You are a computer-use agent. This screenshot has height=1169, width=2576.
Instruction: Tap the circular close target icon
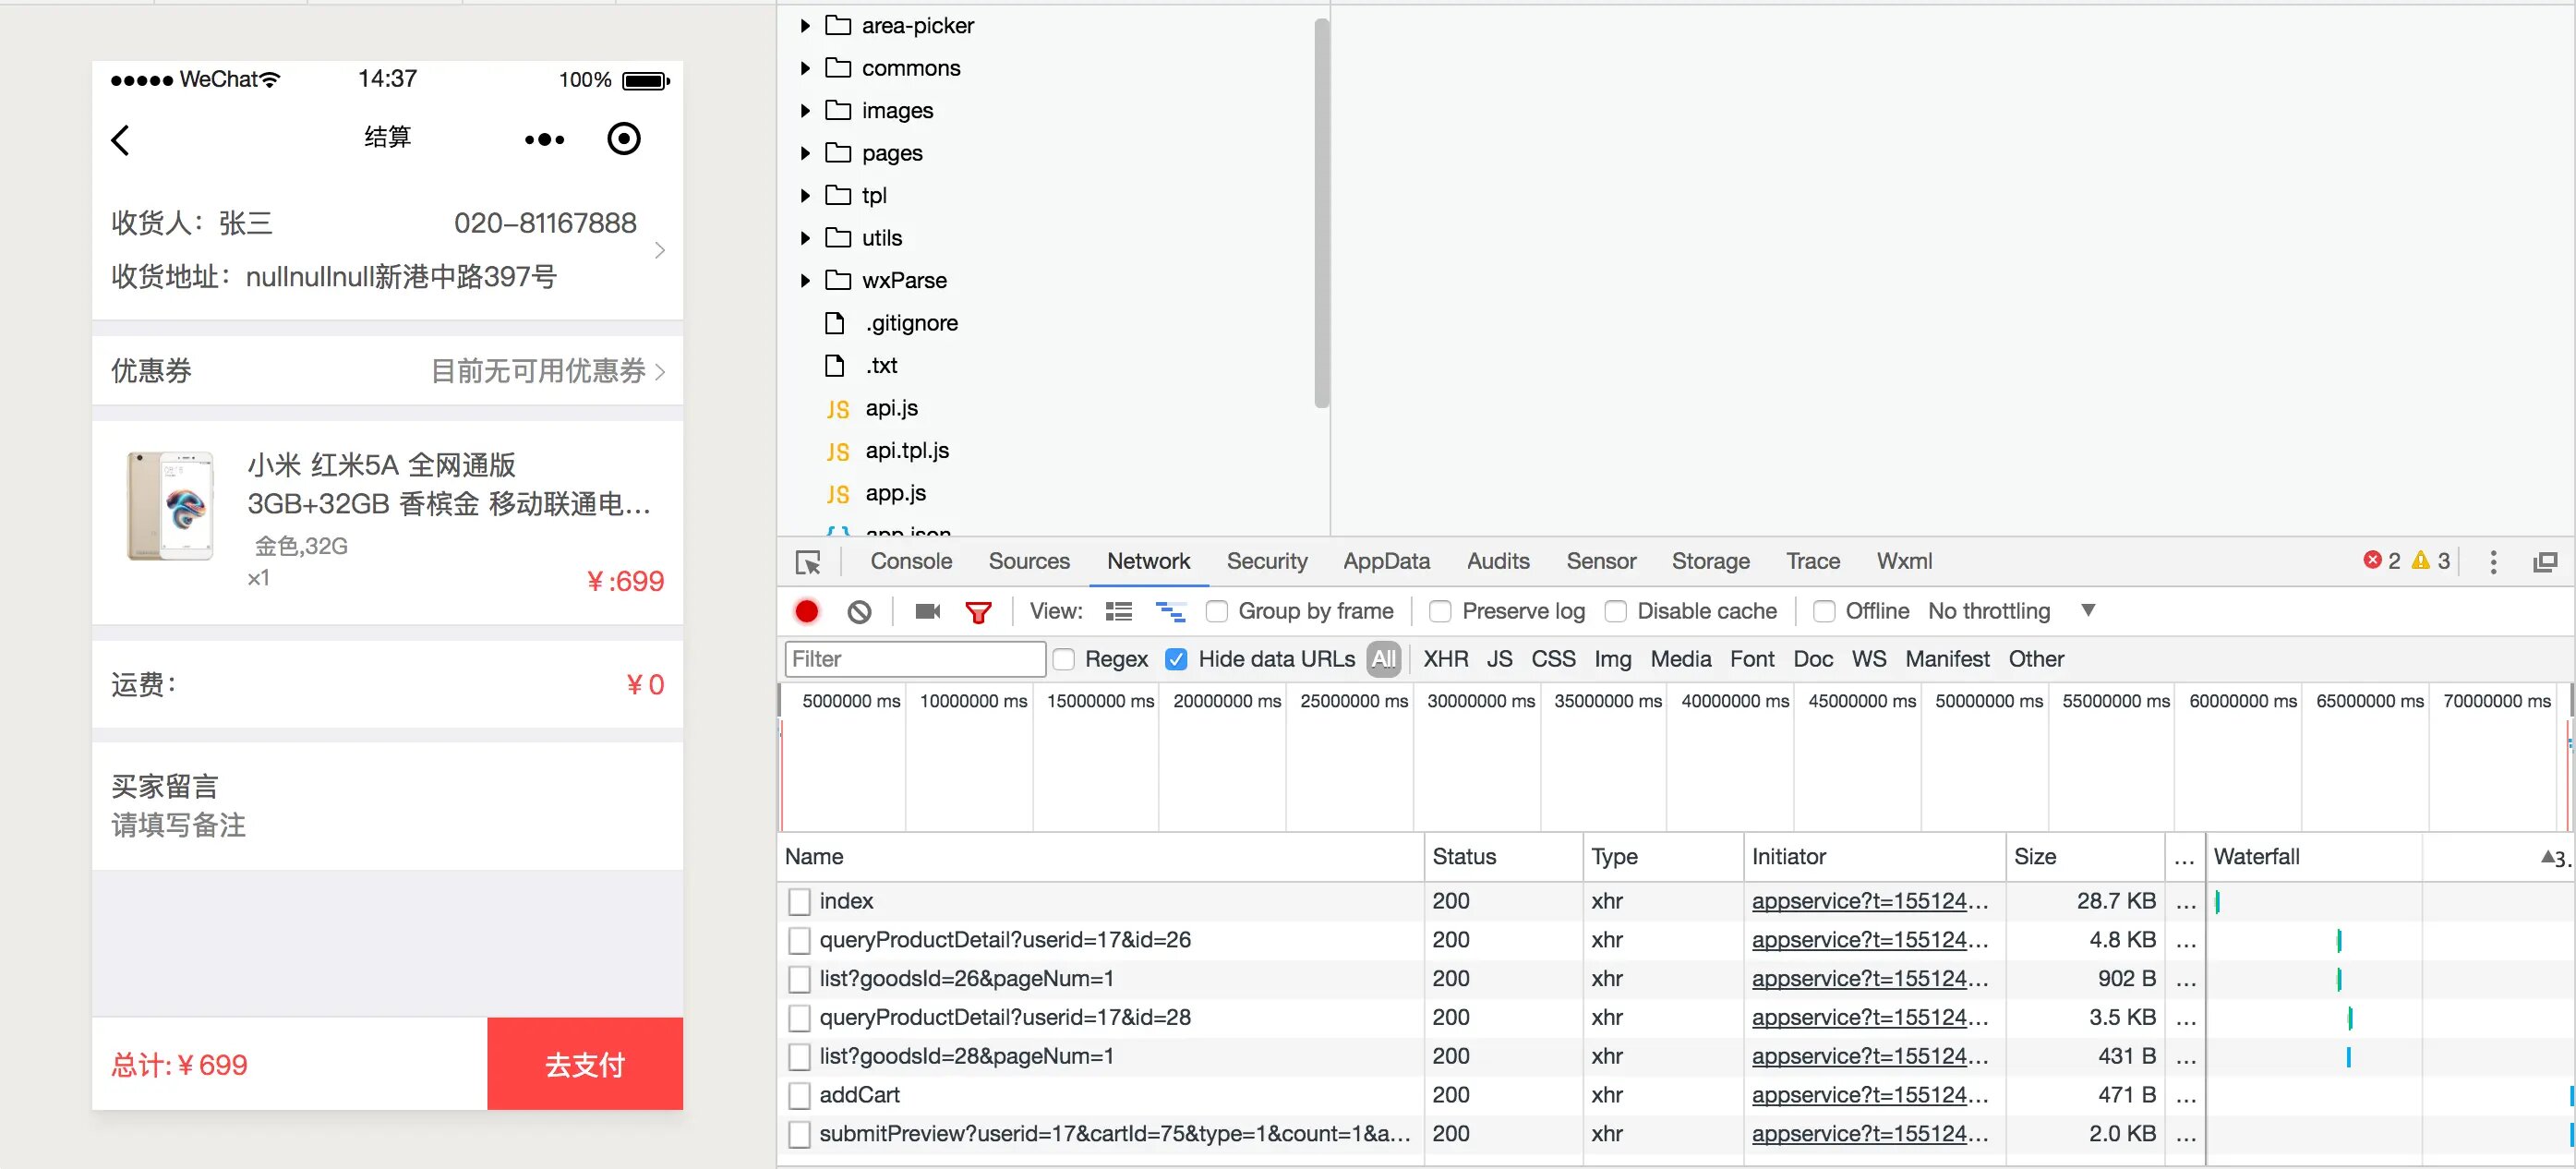[x=624, y=139]
